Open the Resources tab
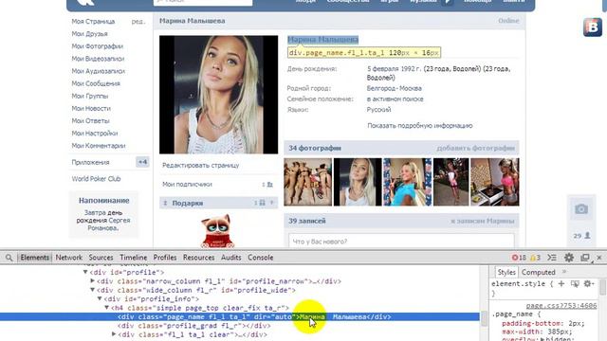 click(x=198, y=258)
